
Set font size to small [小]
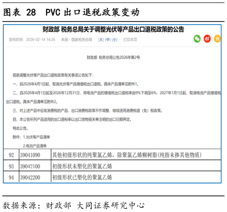tap(114, 40)
